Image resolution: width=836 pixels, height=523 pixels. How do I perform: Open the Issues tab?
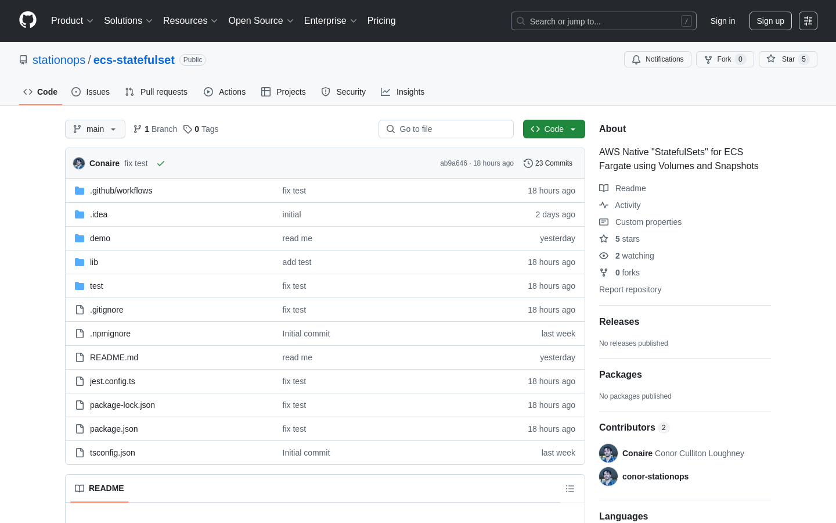tap(91, 92)
